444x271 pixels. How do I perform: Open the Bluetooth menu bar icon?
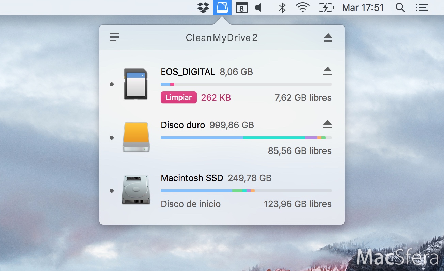coord(282,7)
